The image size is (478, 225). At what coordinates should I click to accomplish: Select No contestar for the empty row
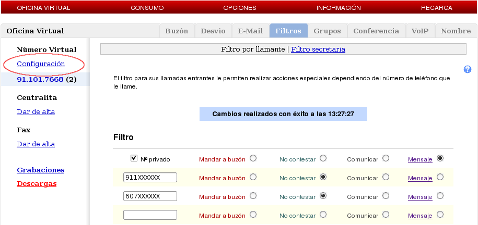(323, 215)
